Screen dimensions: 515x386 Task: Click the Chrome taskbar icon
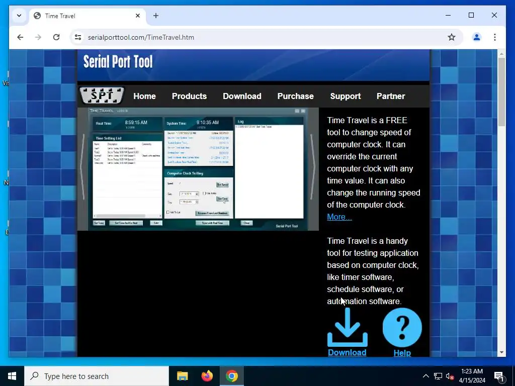[x=231, y=376]
